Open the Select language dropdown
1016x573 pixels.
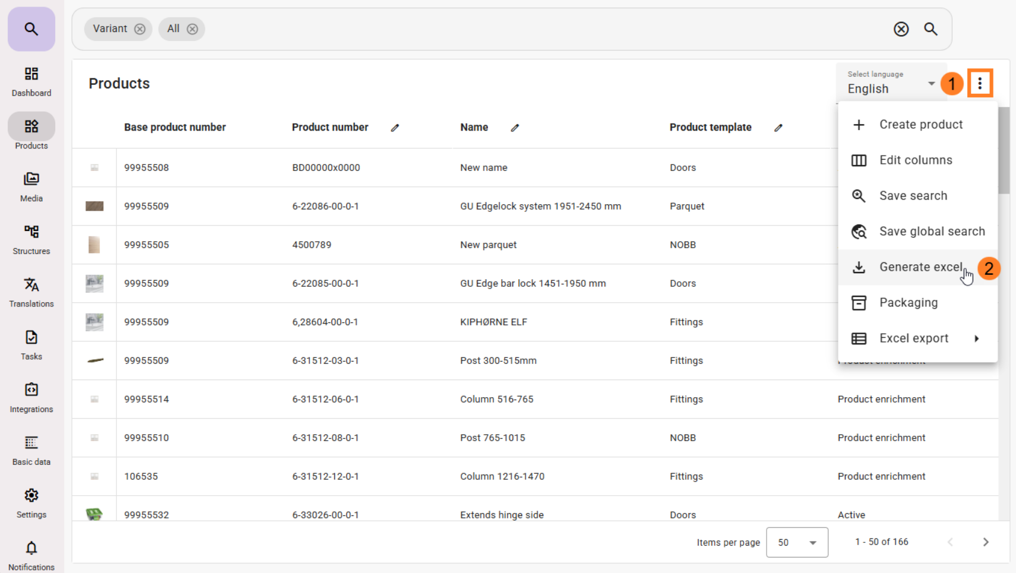[891, 84]
